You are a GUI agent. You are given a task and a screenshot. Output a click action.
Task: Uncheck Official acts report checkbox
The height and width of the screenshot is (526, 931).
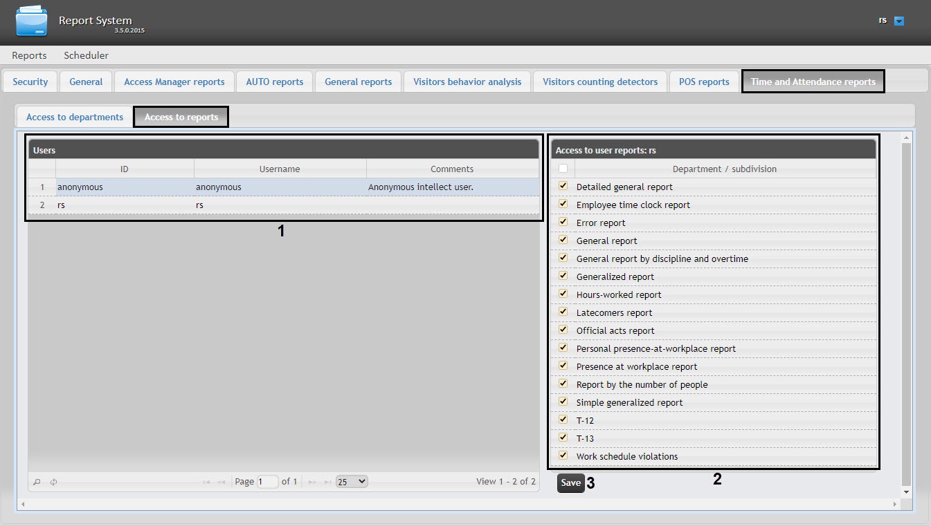coord(563,330)
